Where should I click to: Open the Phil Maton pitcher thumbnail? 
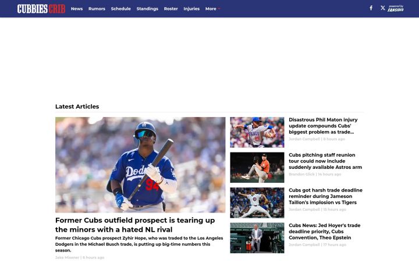point(257,132)
